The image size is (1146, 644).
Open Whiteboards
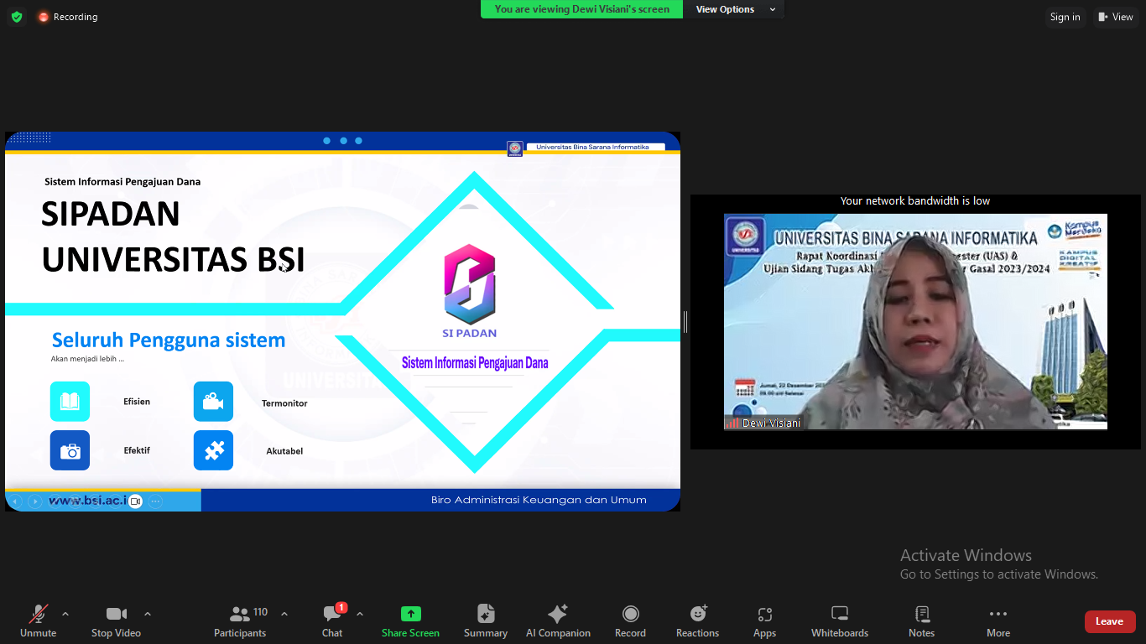click(x=840, y=621)
